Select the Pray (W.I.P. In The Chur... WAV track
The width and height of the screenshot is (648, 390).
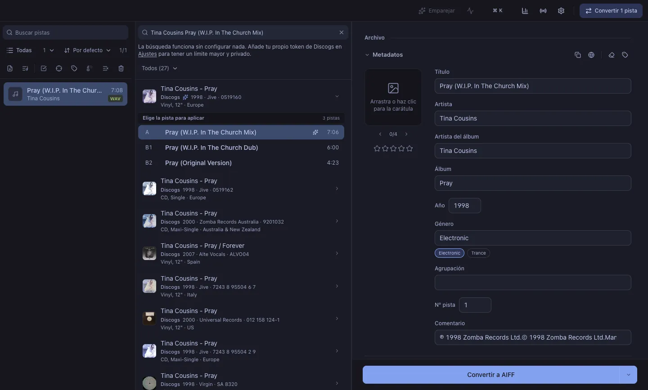pos(66,94)
